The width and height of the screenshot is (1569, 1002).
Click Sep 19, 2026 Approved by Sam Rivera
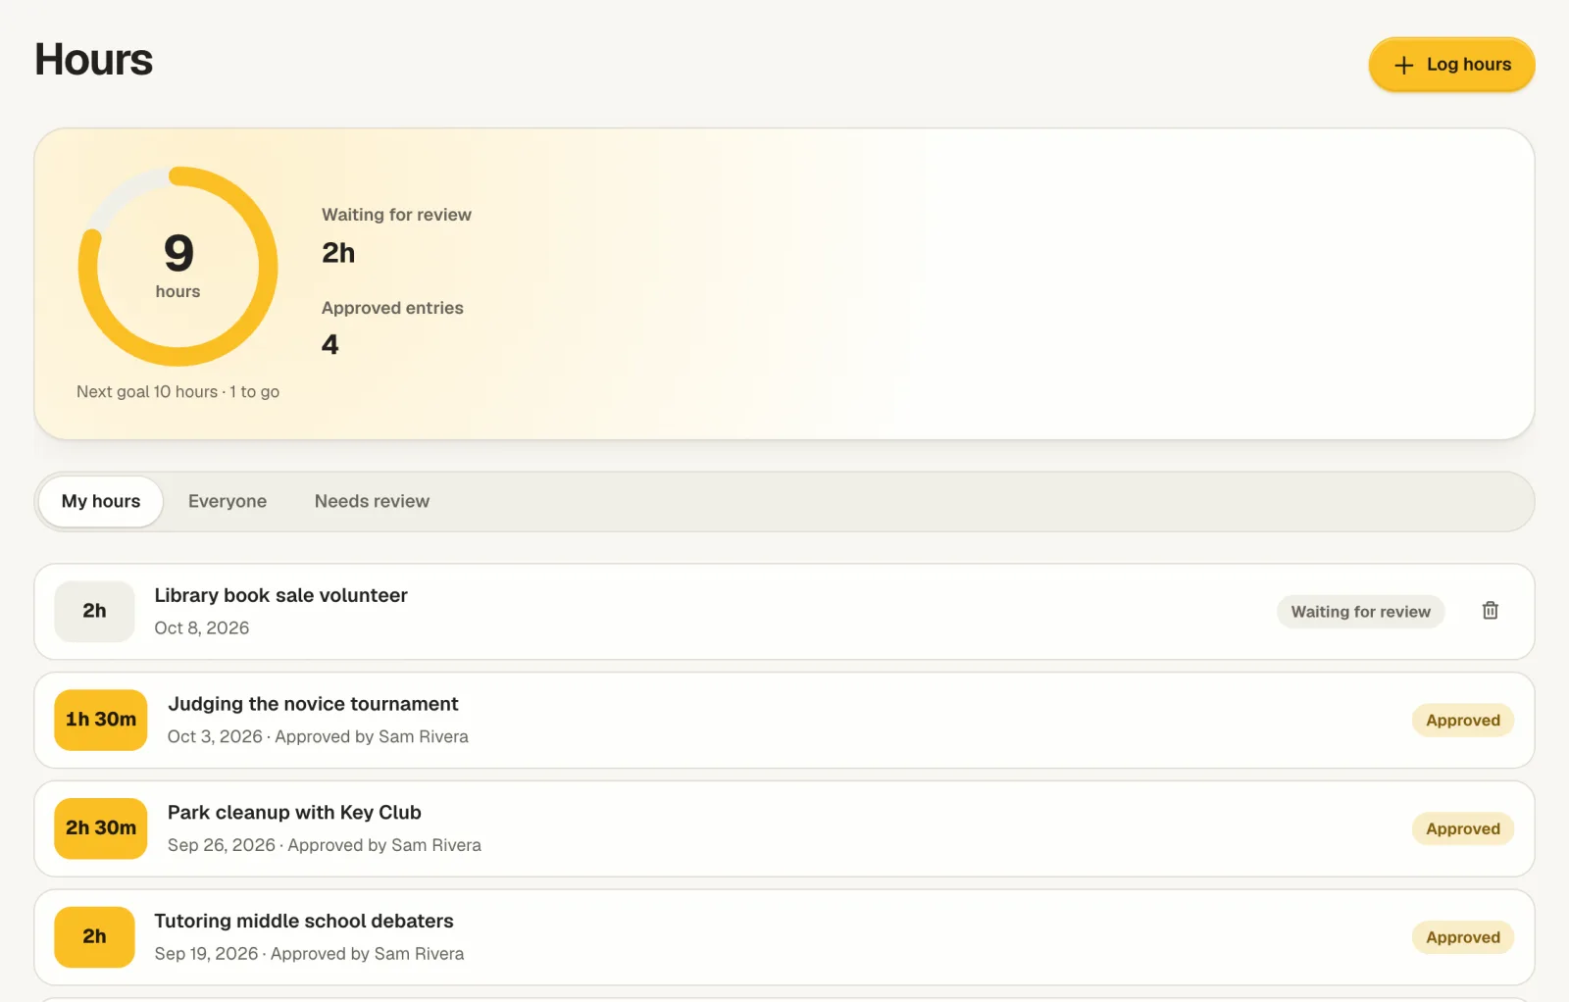309,954
